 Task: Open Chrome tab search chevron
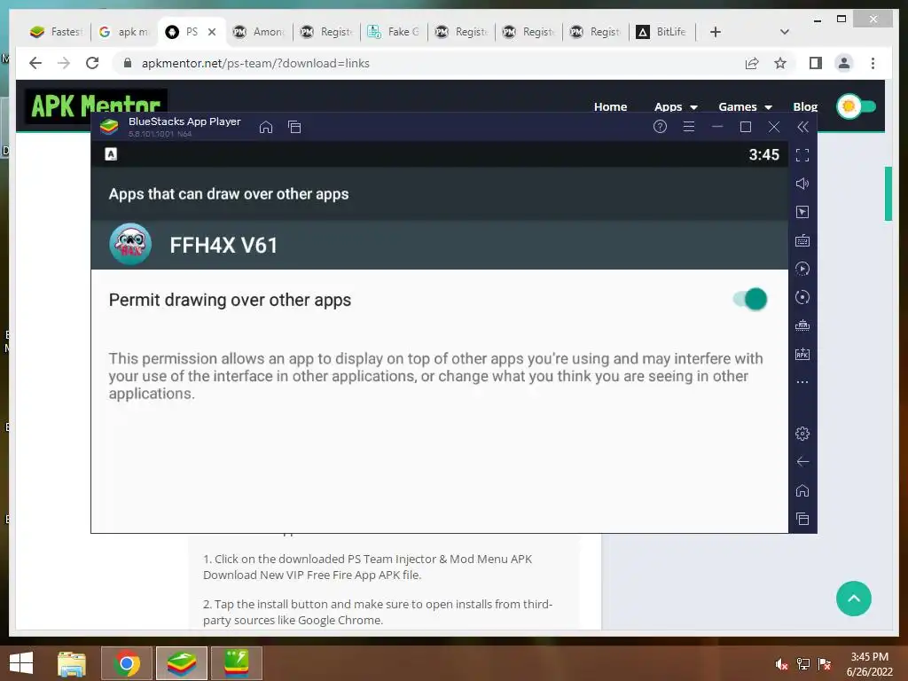pos(785,32)
